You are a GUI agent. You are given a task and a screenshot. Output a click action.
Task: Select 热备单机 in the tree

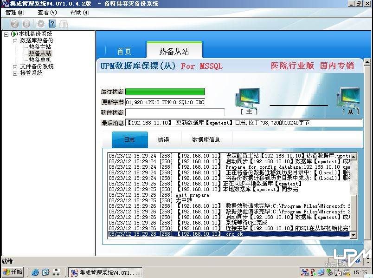coord(40,60)
